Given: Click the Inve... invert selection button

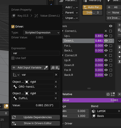Looking at the screenshot, I should coord(114,18).
